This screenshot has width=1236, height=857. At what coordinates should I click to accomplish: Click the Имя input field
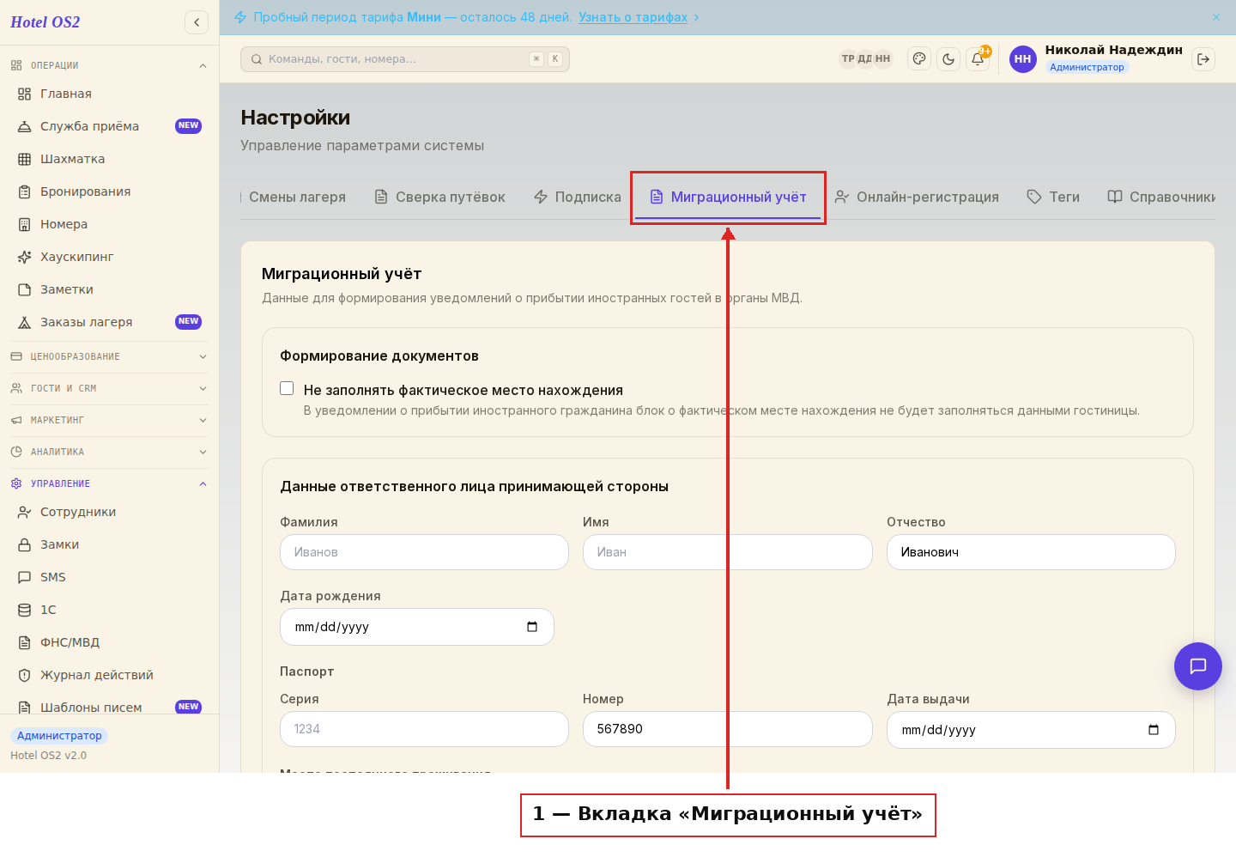(x=728, y=552)
